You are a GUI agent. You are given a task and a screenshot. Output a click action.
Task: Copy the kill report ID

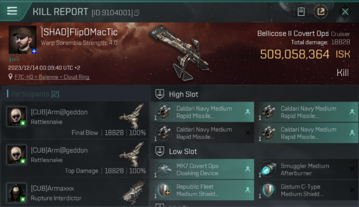tap(137, 12)
